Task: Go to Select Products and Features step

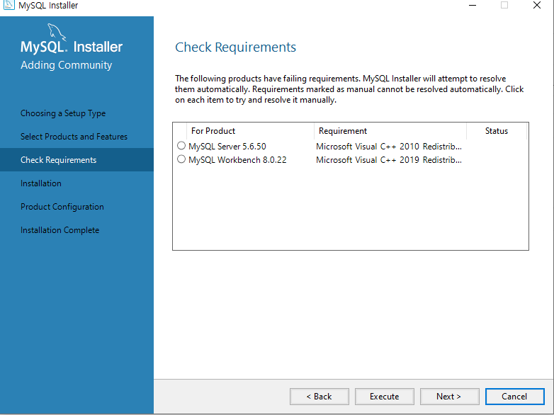Action: pyautogui.click(x=74, y=137)
